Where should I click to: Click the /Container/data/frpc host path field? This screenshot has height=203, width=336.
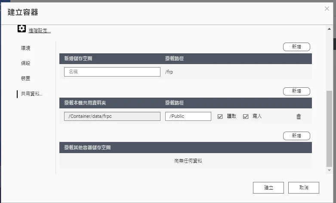pyautogui.click(x=112, y=117)
